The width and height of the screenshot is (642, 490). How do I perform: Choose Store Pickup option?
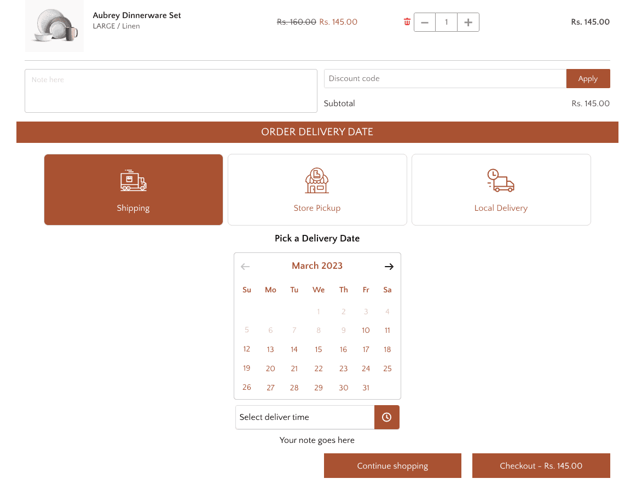tap(317, 189)
